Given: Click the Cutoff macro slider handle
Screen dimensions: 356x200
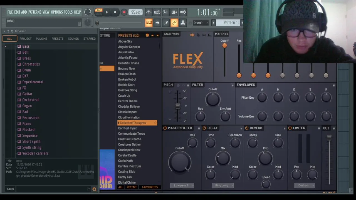Looking at the screenshot, I should coord(224,46).
